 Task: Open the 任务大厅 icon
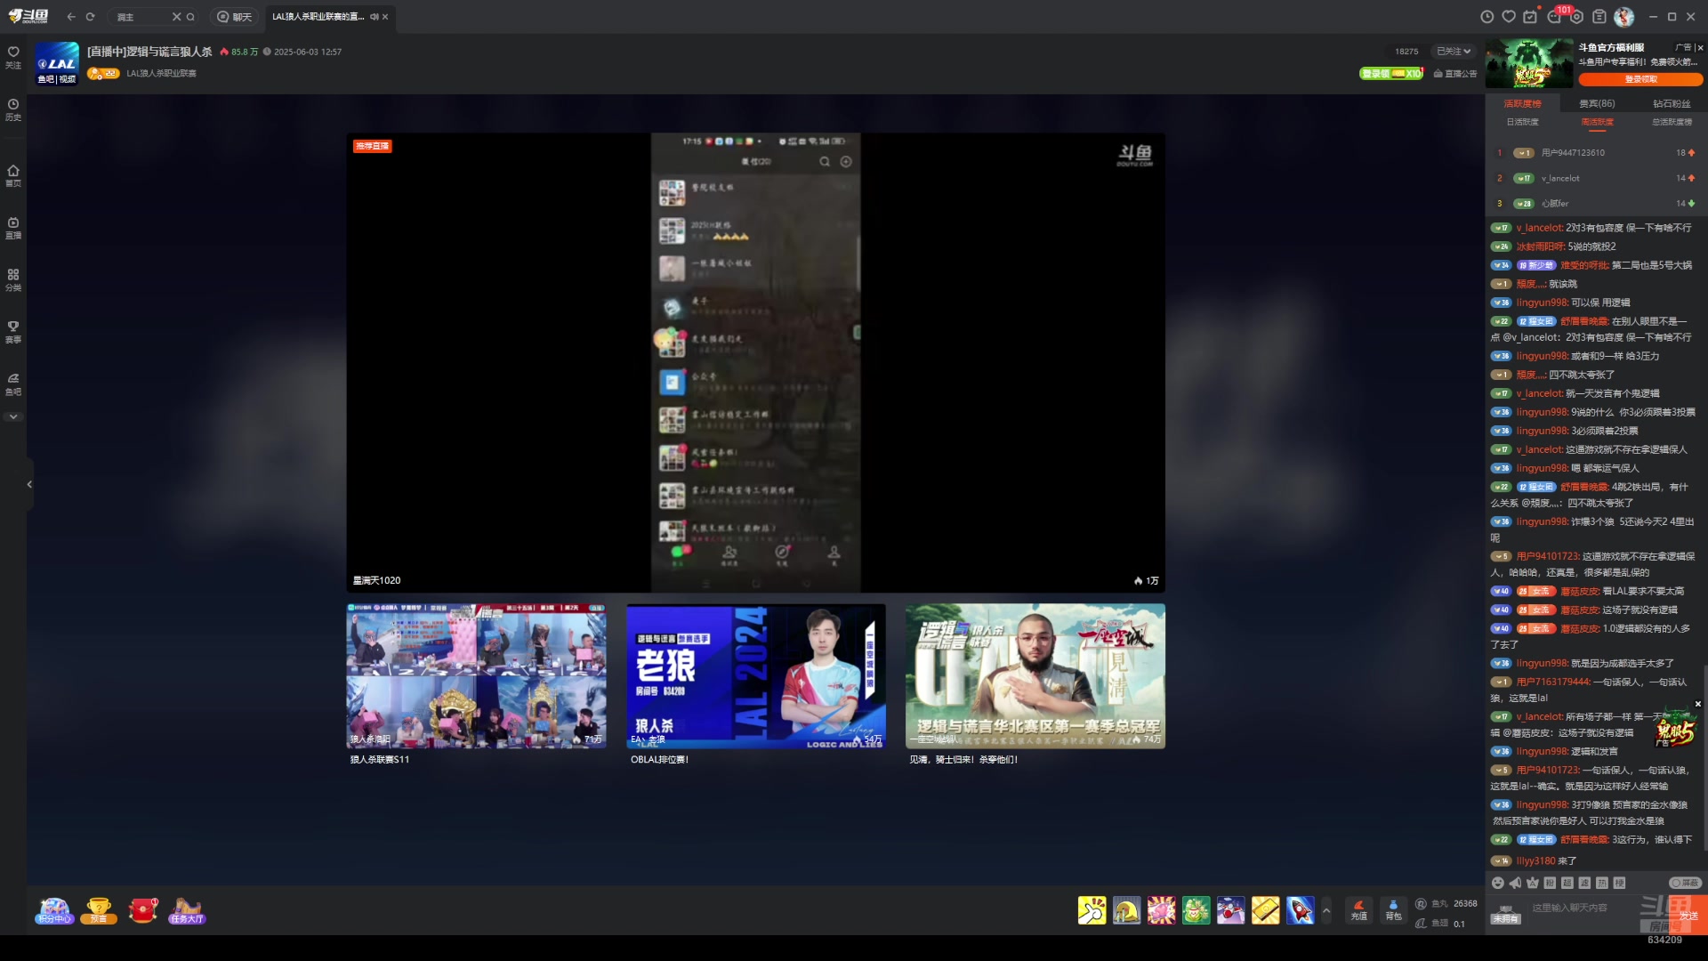[187, 910]
